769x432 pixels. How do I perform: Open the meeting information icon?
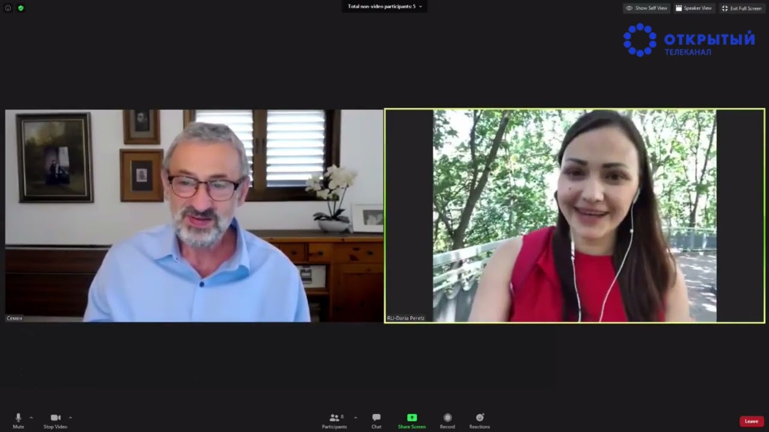pos(8,8)
